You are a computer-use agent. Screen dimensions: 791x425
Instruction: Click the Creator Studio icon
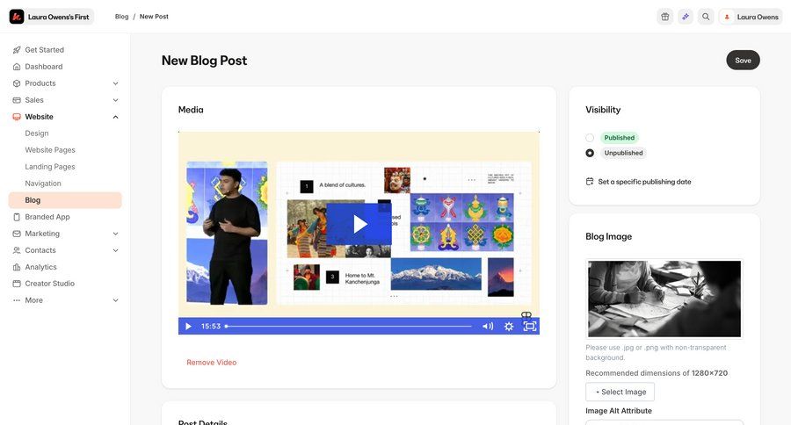pyautogui.click(x=17, y=284)
